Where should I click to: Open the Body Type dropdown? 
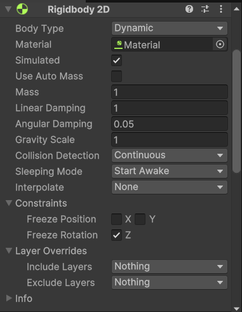[x=170, y=28]
